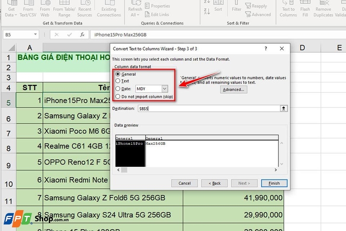Click From Web data source icon

click(x=45, y=9)
